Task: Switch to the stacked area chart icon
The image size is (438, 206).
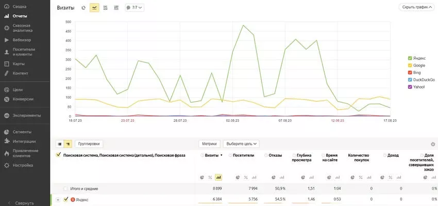Action: 105,8
